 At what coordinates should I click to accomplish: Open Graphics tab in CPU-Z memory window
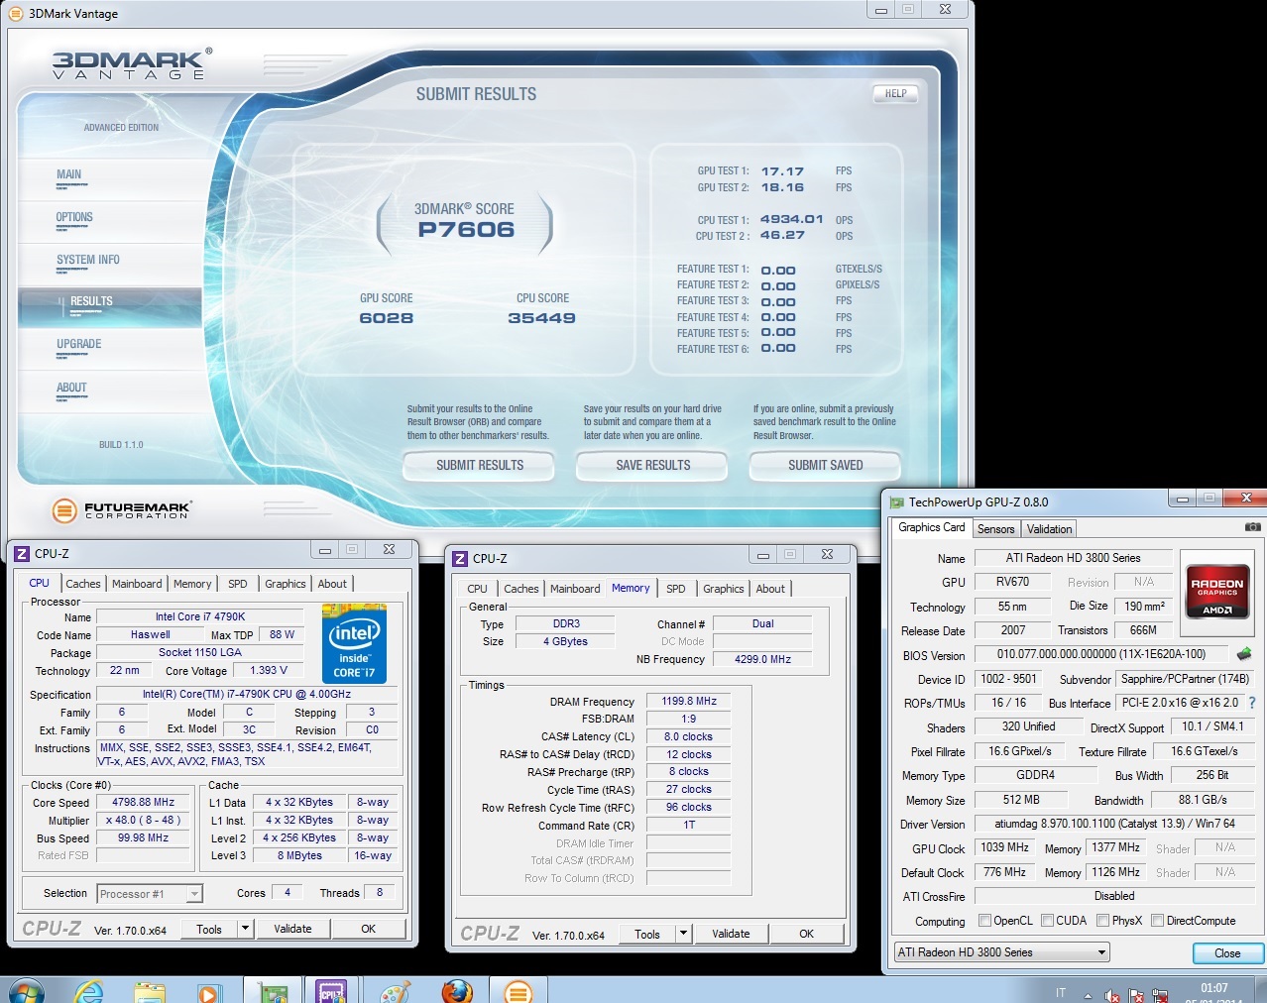[724, 589]
